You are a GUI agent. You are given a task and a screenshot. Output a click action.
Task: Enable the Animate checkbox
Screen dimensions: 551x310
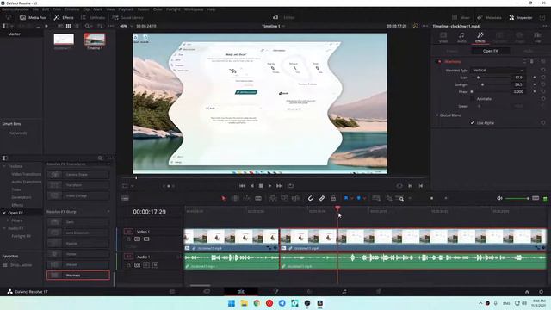point(473,99)
